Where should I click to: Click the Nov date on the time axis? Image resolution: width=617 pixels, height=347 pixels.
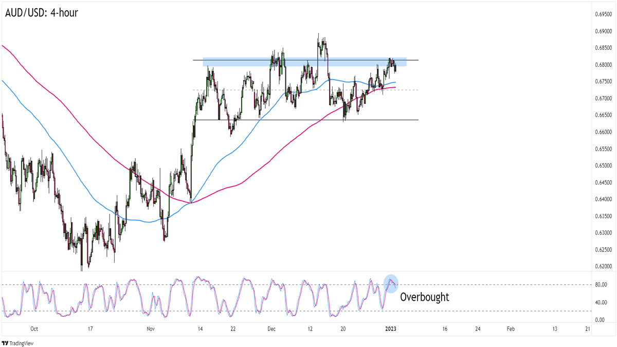click(x=151, y=329)
